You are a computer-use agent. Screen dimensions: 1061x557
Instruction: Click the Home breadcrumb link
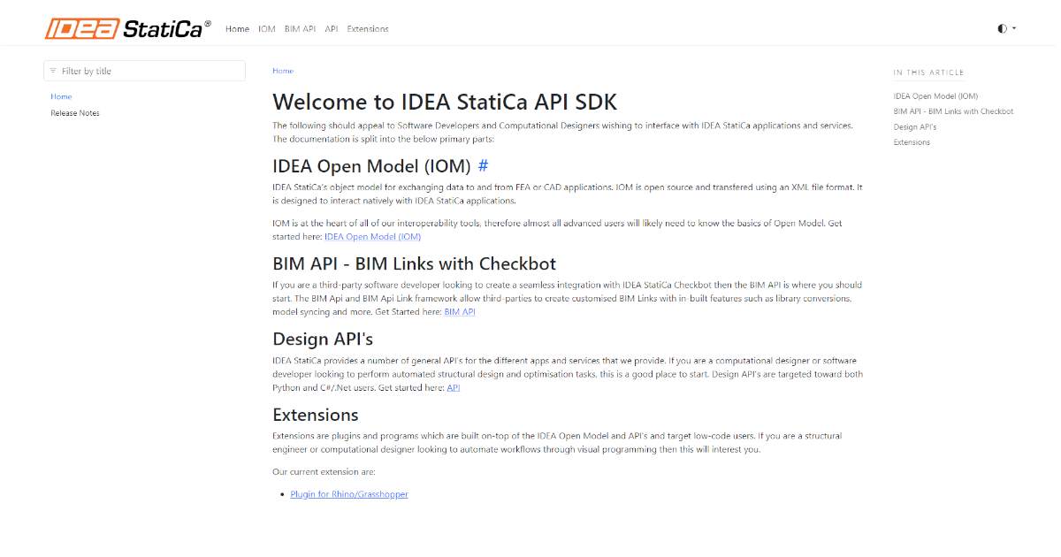click(x=283, y=71)
